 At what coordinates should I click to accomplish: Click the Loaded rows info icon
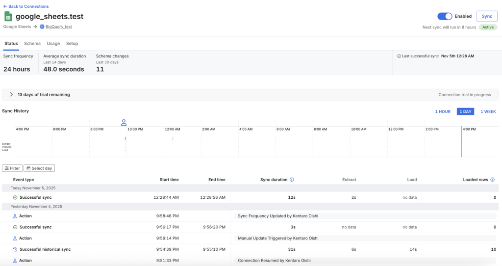click(492, 180)
